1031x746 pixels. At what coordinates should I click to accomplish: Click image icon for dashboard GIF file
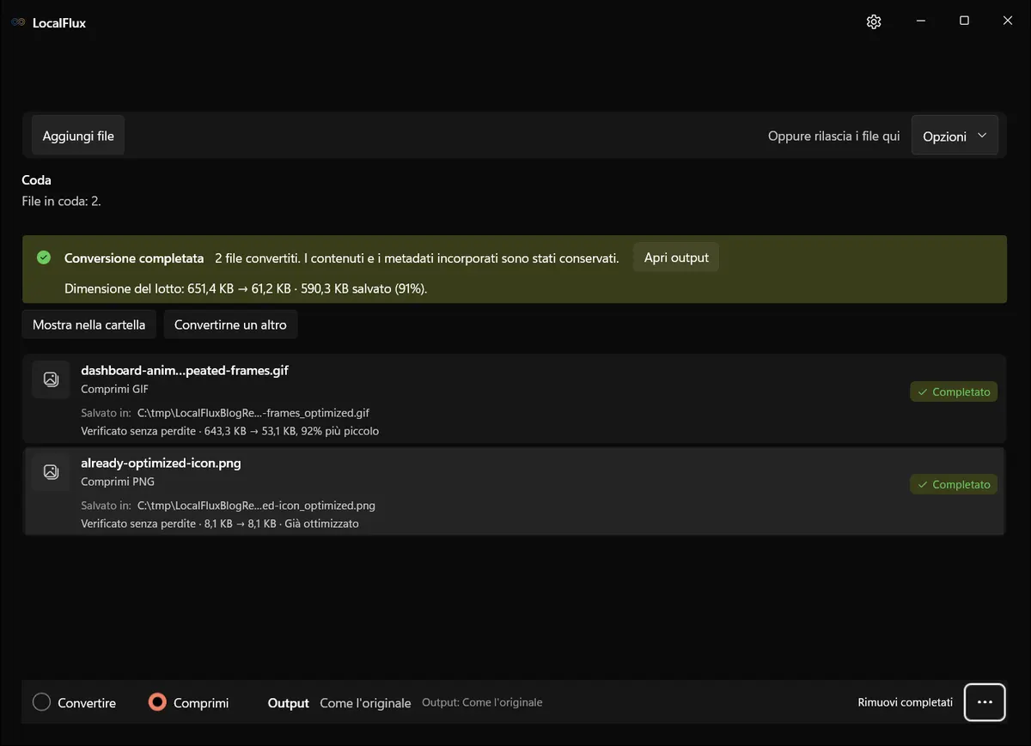point(51,379)
